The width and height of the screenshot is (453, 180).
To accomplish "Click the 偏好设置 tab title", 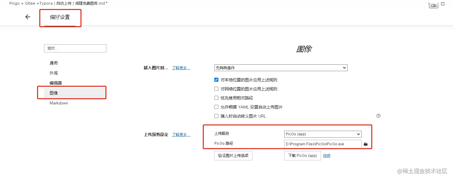I will click(x=60, y=17).
